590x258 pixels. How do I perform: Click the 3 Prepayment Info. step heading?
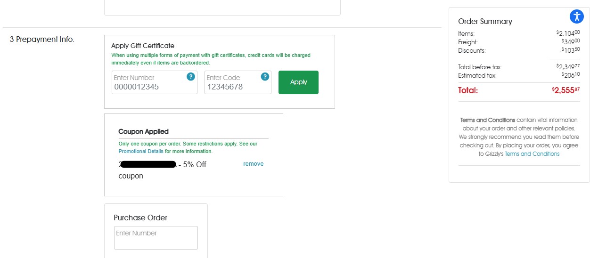tap(42, 40)
